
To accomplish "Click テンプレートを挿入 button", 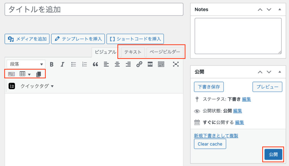I will pyautogui.click(x=78, y=39).
